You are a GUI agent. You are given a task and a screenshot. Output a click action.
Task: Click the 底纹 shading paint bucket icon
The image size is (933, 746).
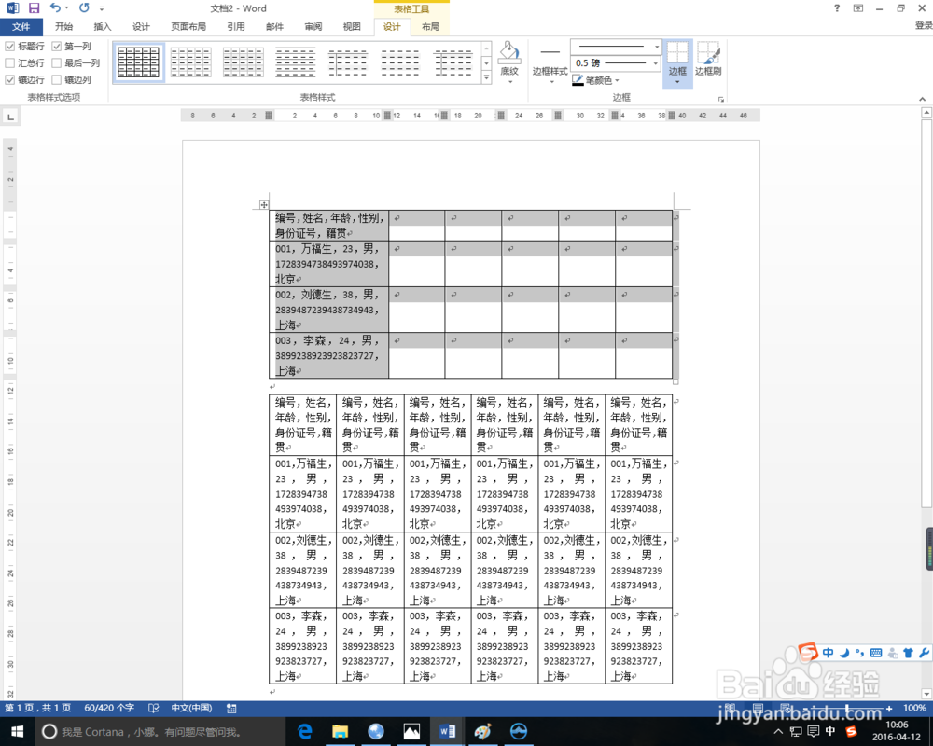pyautogui.click(x=509, y=53)
